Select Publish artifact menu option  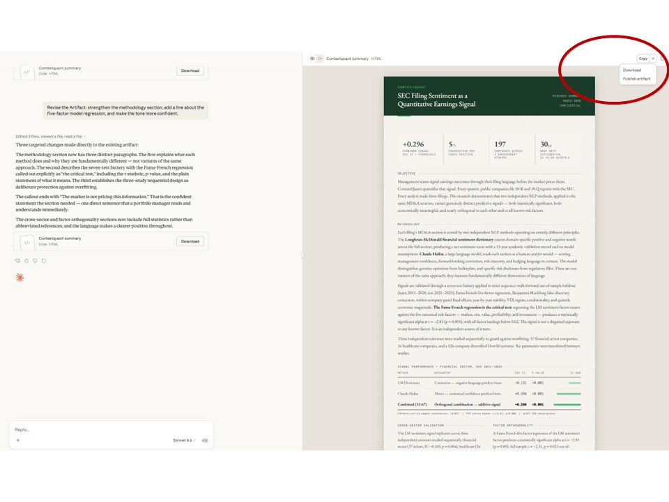point(636,79)
